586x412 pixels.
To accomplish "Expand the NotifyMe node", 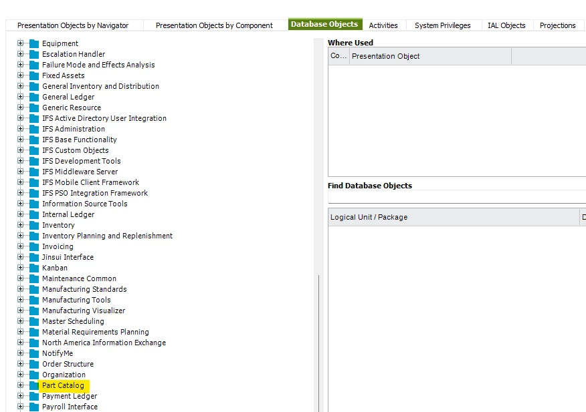I will 21,353.
